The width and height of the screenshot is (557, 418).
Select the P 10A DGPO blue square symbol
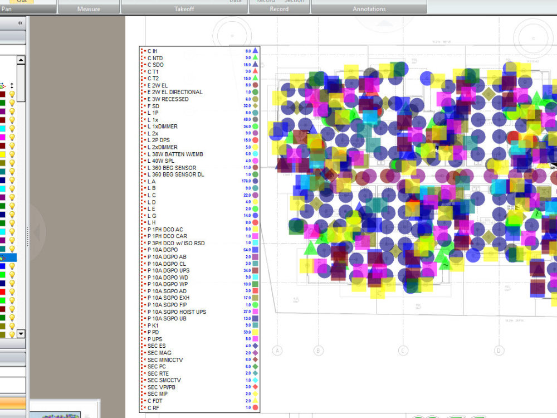click(x=255, y=250)
